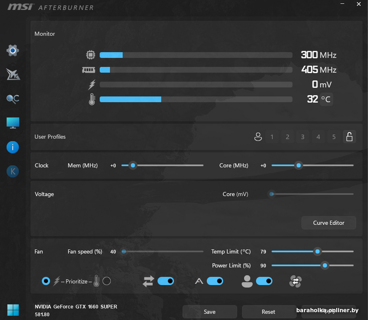The image size is (368, 320).
Task: Click the Core clock +0 value
Action: [263, 166]
